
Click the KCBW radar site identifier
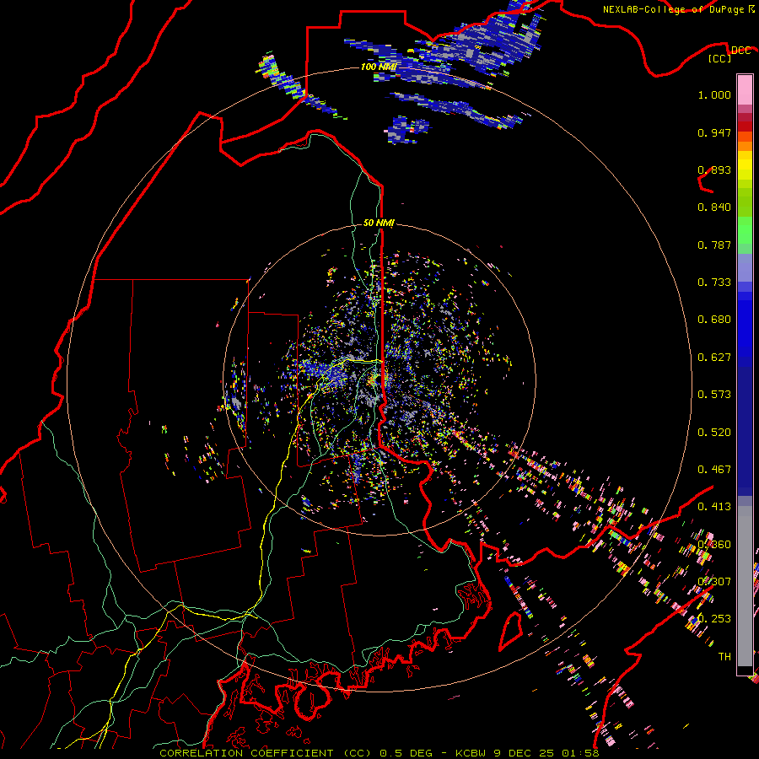[472, 753]
